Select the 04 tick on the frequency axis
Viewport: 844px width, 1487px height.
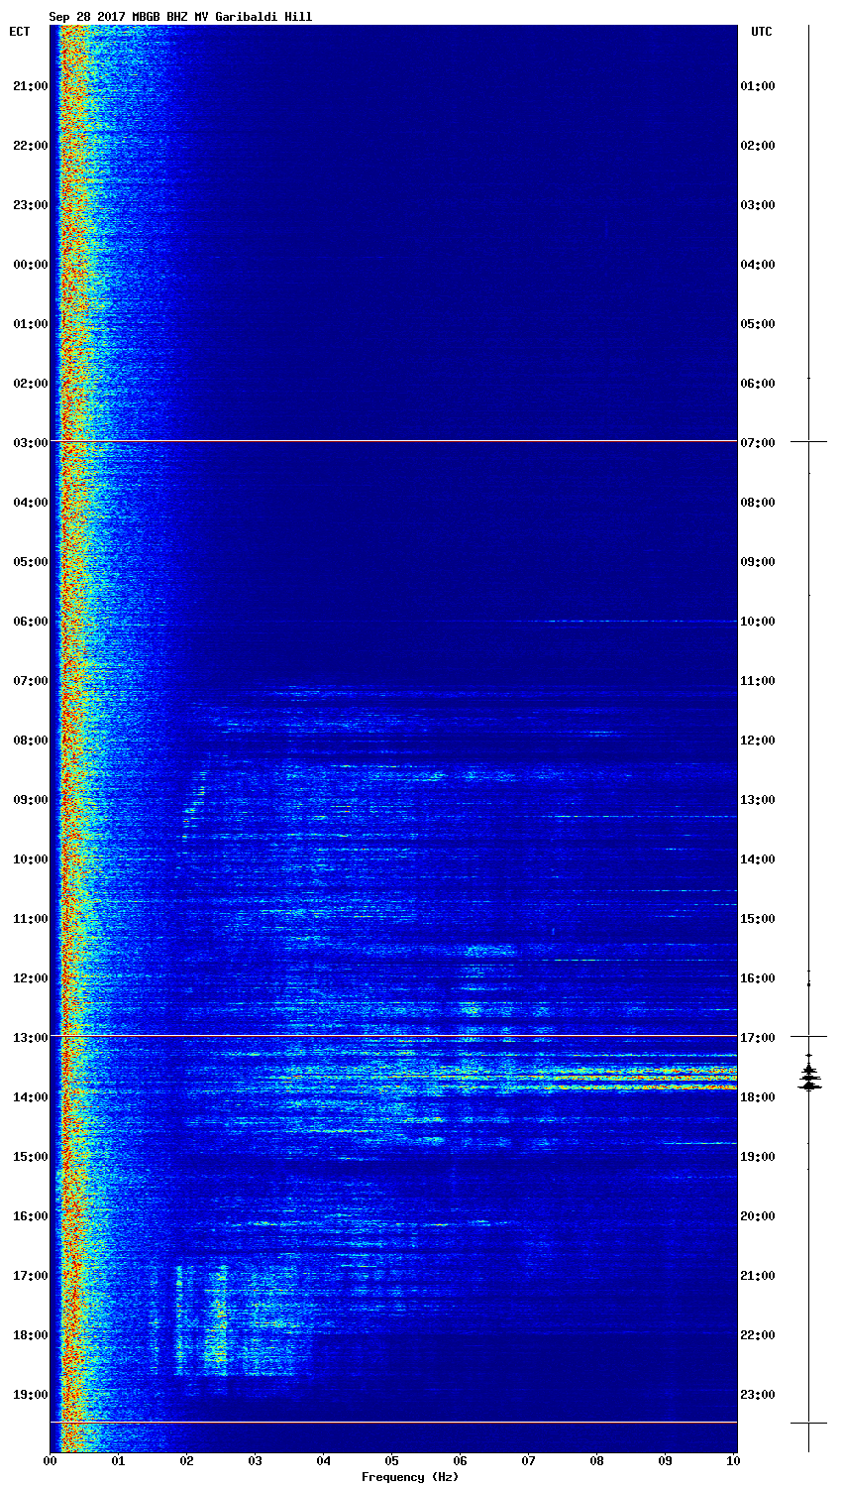click(323, 1461)
